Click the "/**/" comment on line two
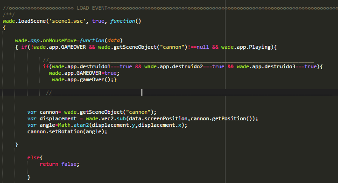The width and height of the screenshot is (338, 183). [8, 14]
